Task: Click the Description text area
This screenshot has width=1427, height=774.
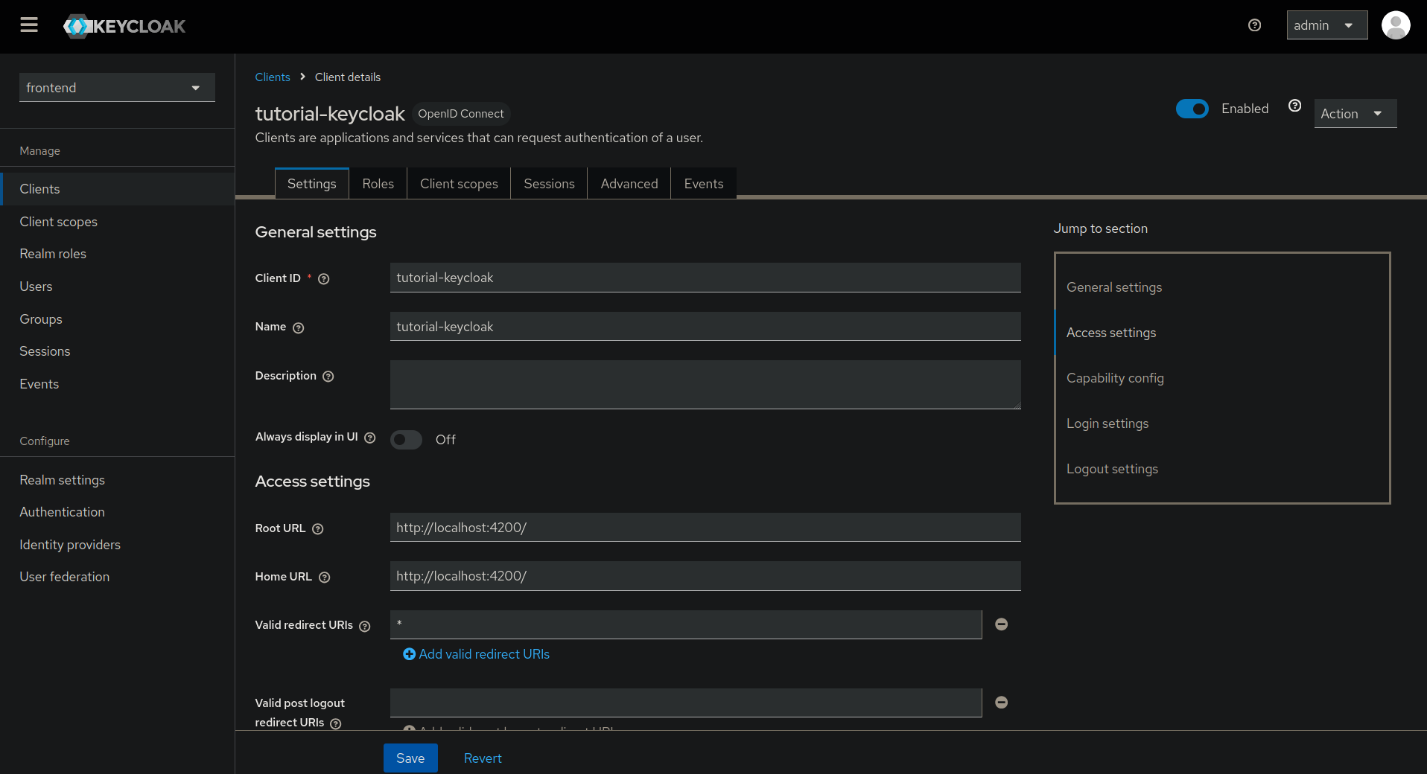Action: tap(705, 385)
